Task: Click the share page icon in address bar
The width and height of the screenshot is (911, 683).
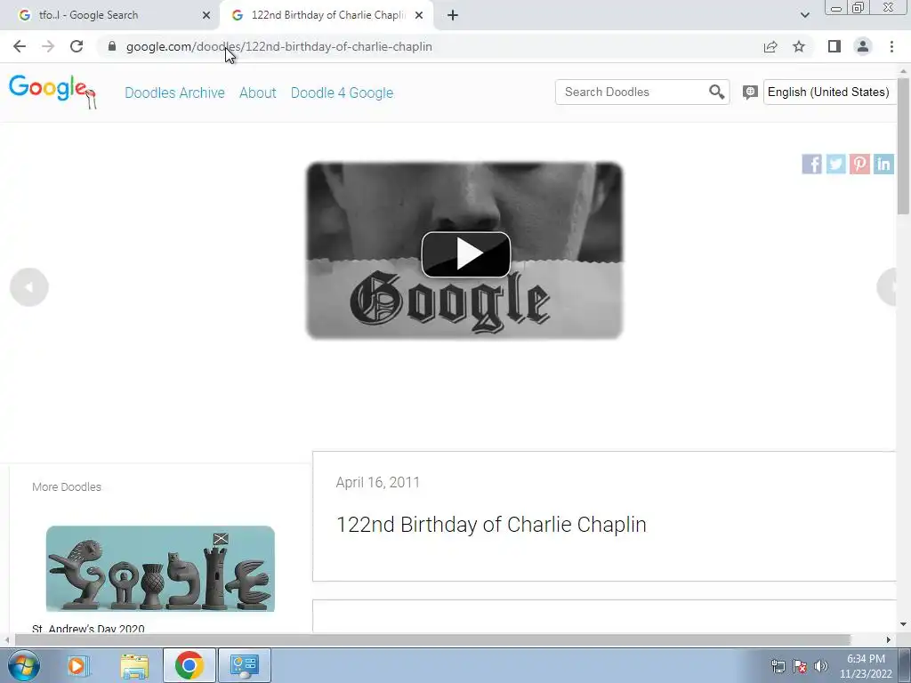Action: (770, 46)
